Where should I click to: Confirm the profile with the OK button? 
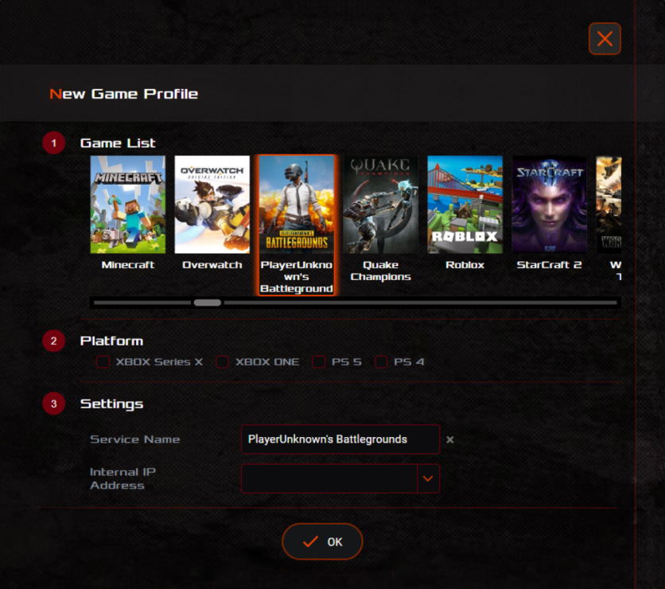coord(322,541)
